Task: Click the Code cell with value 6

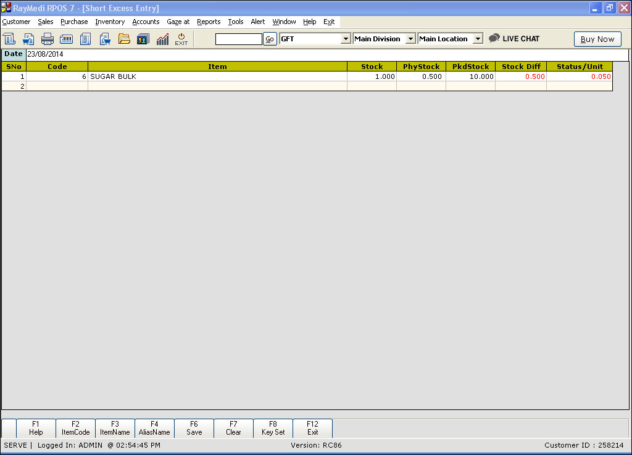Action: (x=57, y=76)
